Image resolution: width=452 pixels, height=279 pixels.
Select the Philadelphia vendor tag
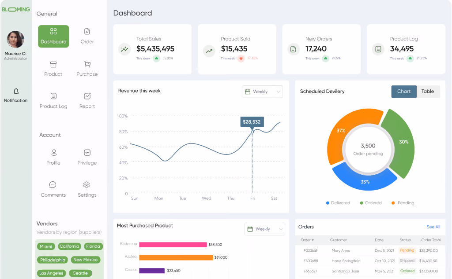53,260
